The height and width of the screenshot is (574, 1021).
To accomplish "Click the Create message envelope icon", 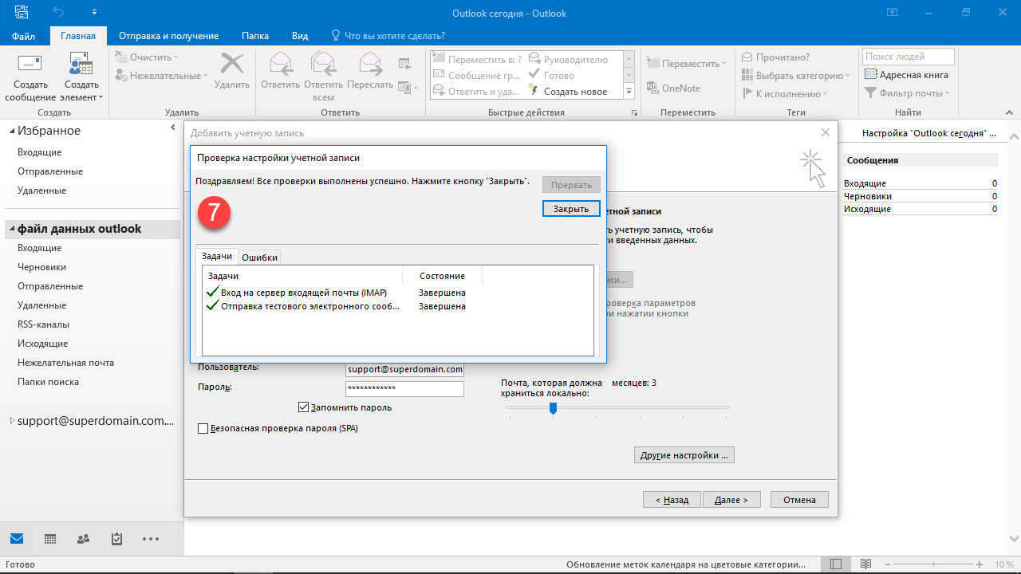I will [x=30, y=64].
